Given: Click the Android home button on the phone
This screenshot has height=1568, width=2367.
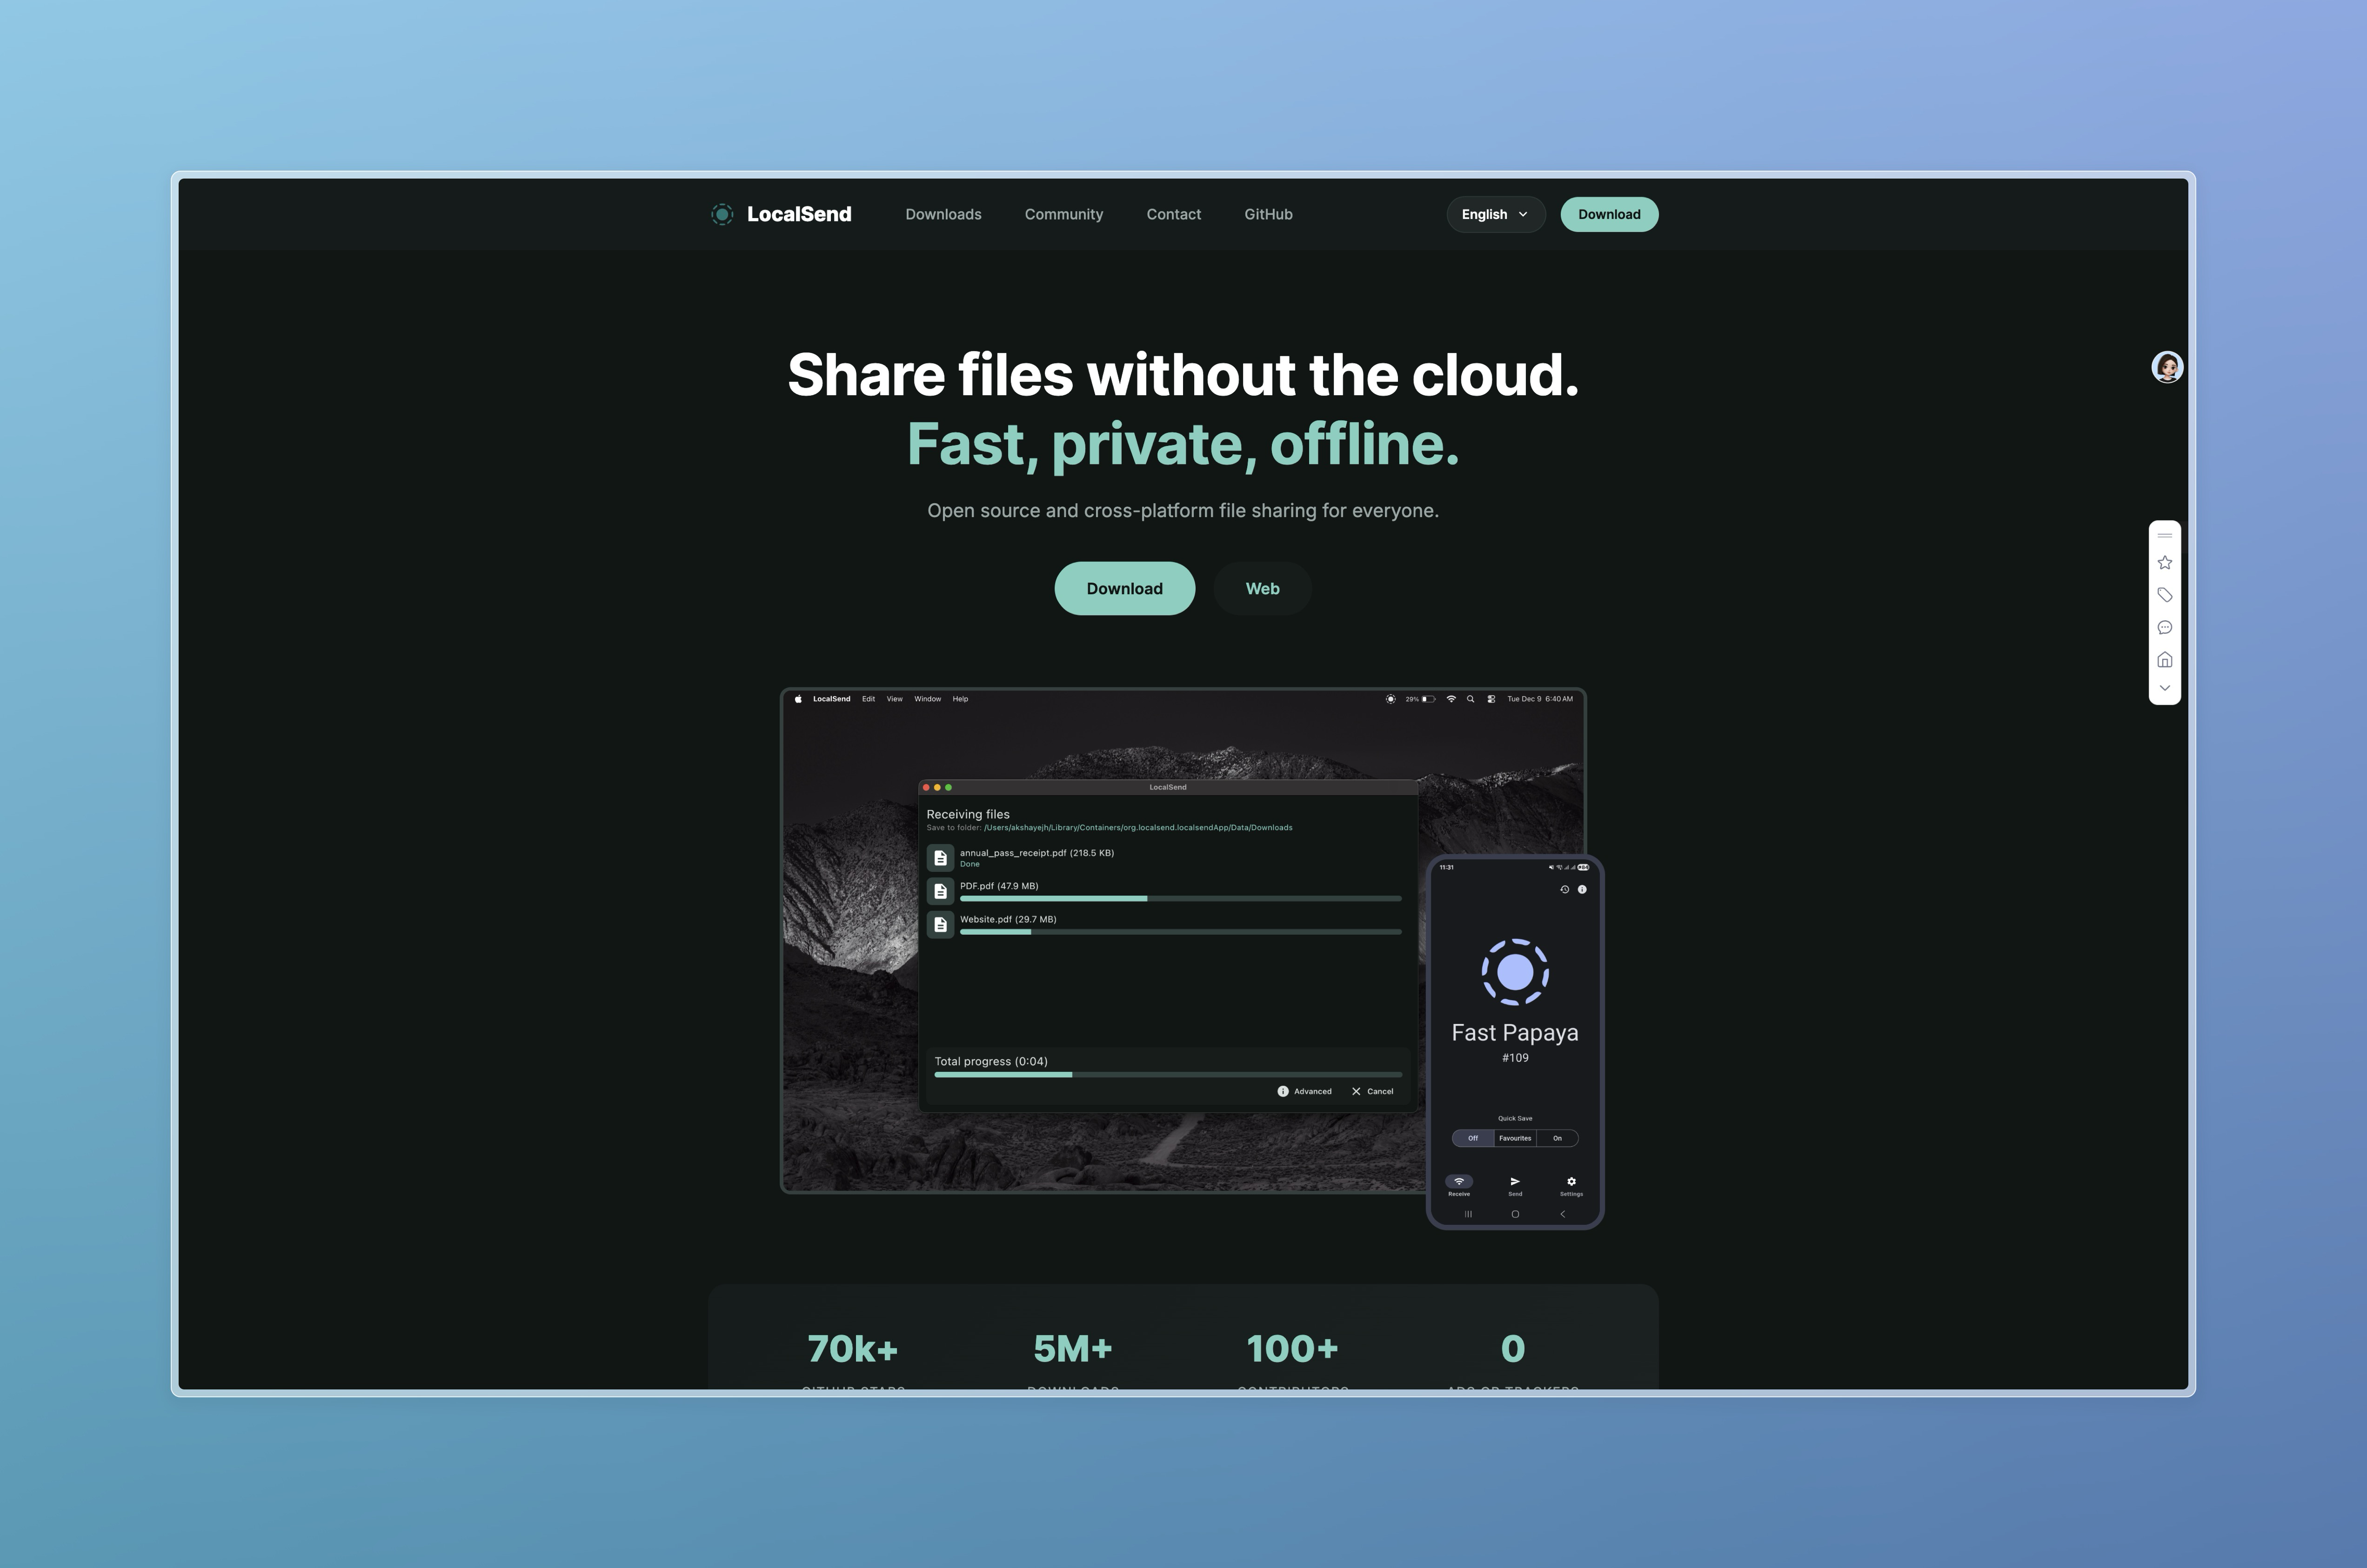Looking at the screenshot, I should tap(1515, 1214).
